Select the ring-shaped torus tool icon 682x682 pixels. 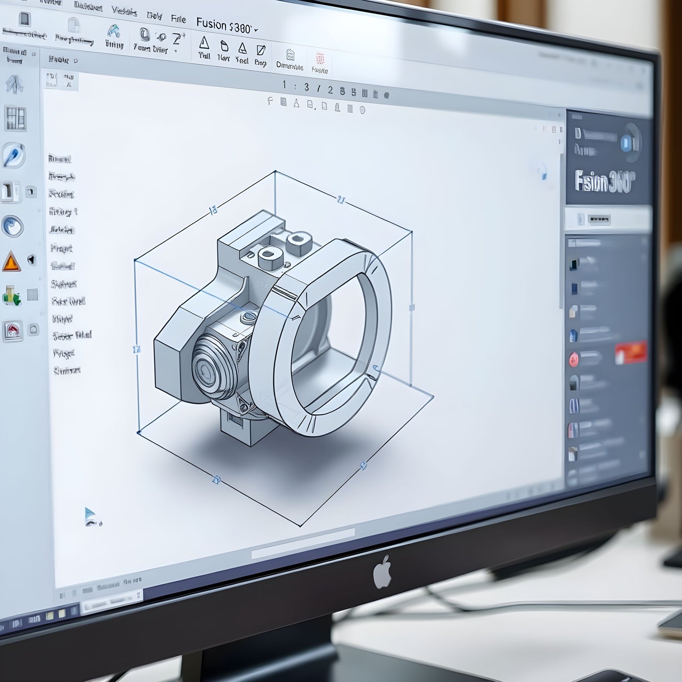click(x=145, y=35)
